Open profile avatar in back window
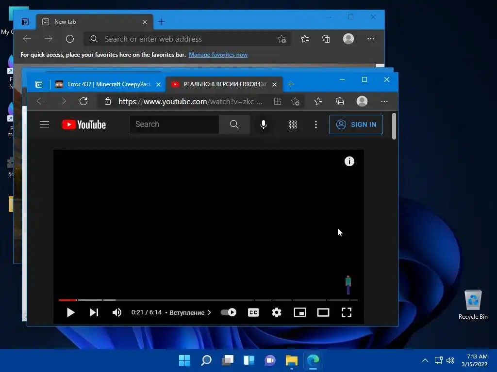497x372 pixels. pos(348,39)
